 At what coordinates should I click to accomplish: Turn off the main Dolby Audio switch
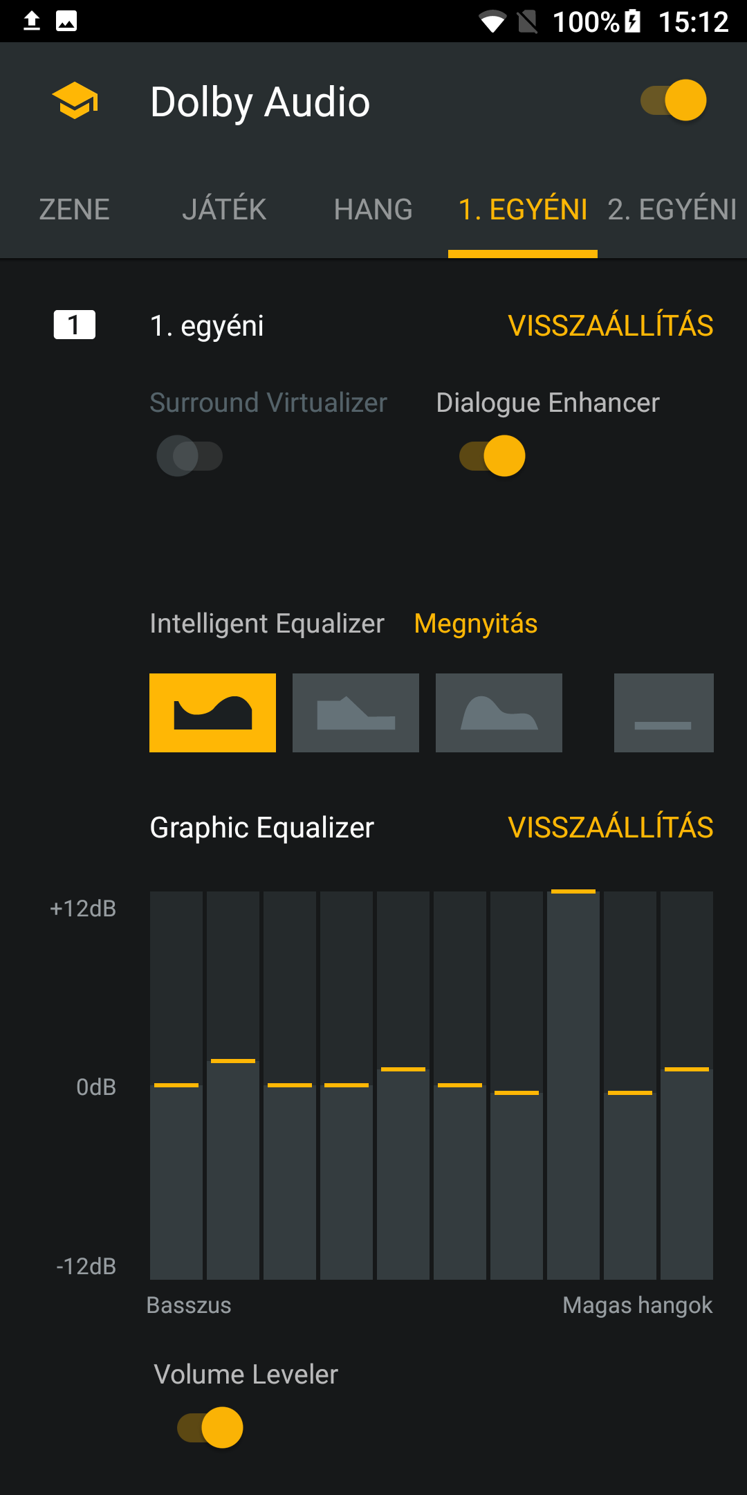673,100
